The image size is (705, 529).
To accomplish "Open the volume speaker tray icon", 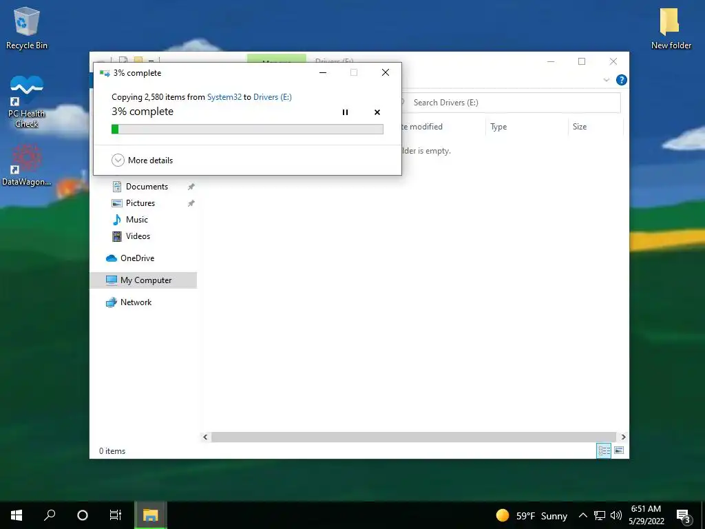I will [616, 515].
